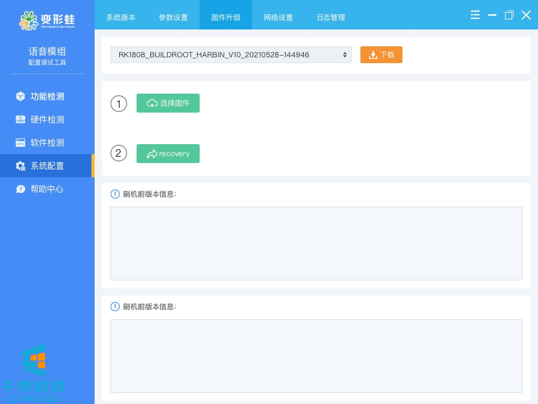538x404 pixels.
Task: Click inside the first 刷机前版本信息 text area
Action: 316,243
